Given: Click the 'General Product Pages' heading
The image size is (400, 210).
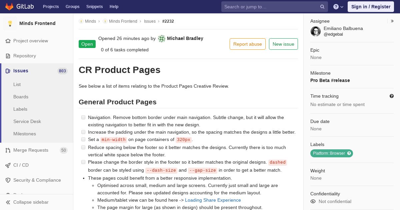Looking at the screenshot, I should tap(118, 102).
